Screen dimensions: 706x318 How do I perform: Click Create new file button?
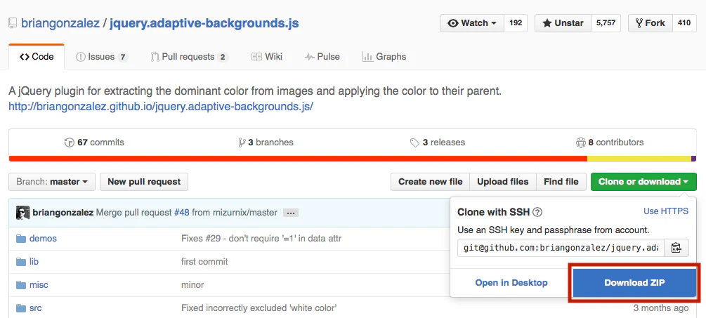pos(431,182)
